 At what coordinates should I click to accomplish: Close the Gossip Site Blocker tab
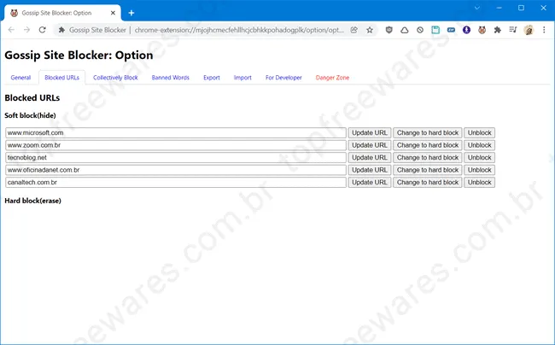click(x=113, y=13)
